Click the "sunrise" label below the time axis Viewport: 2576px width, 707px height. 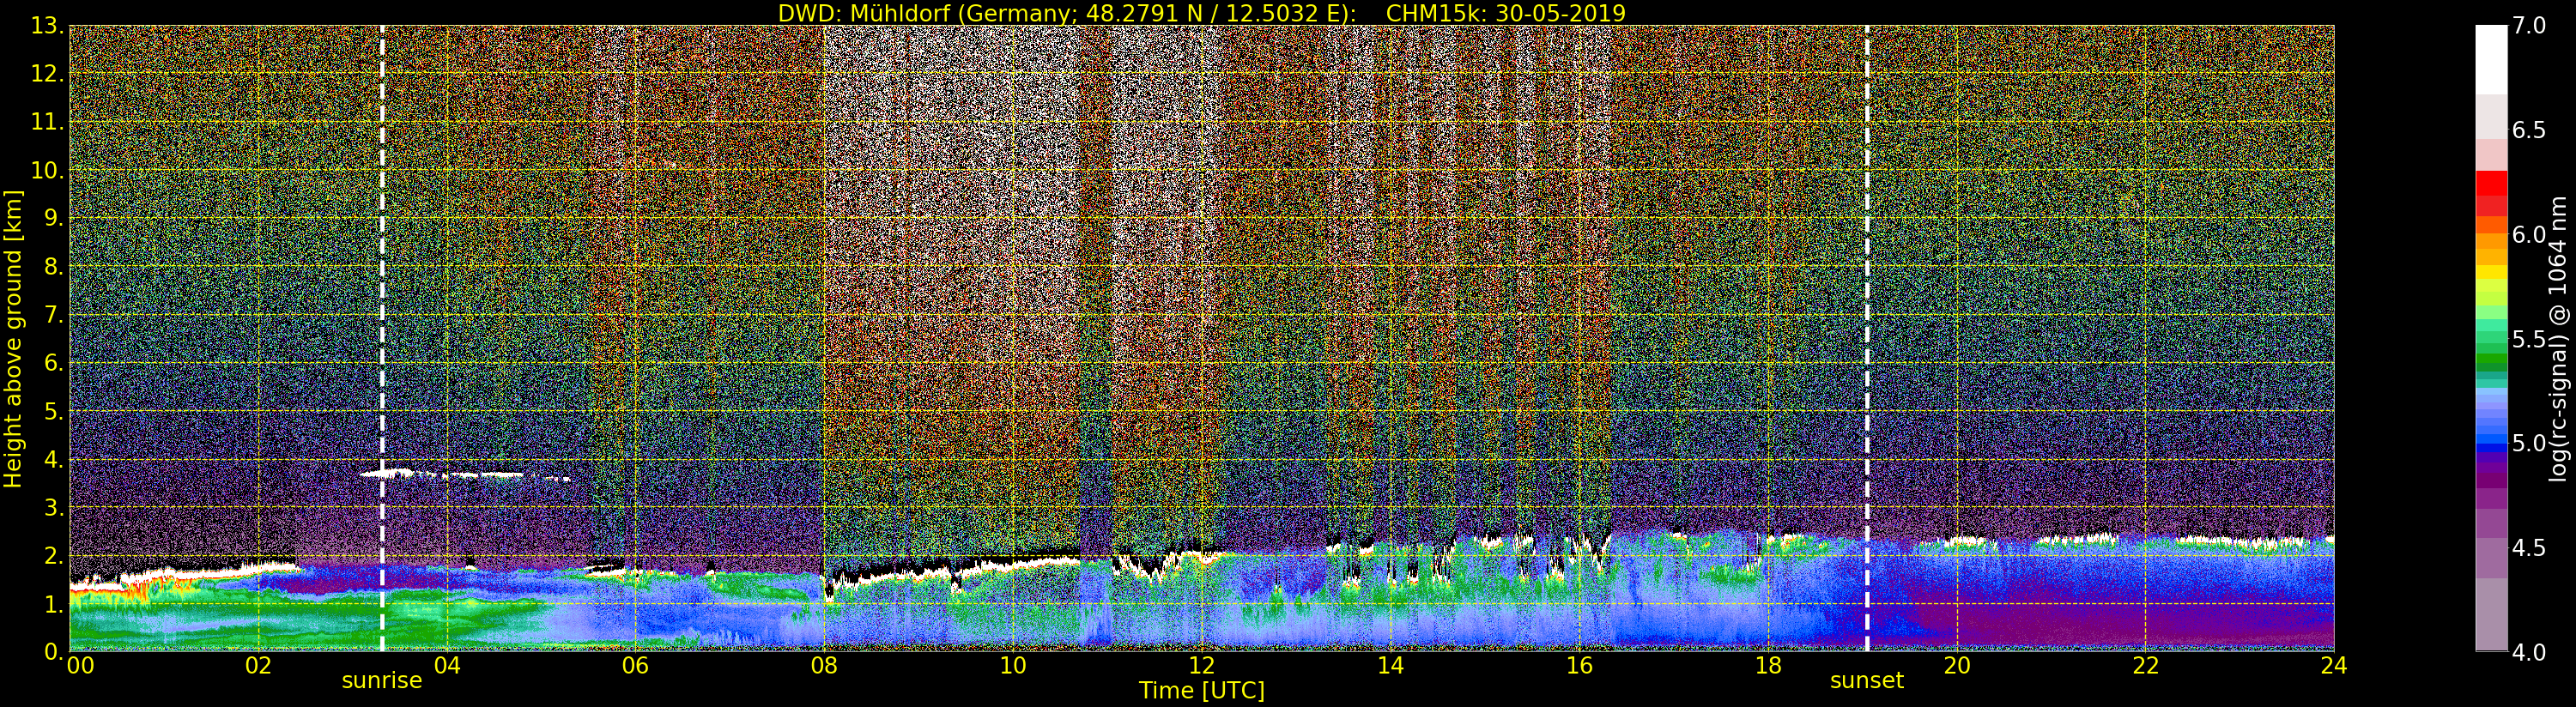tap(382, 681)
